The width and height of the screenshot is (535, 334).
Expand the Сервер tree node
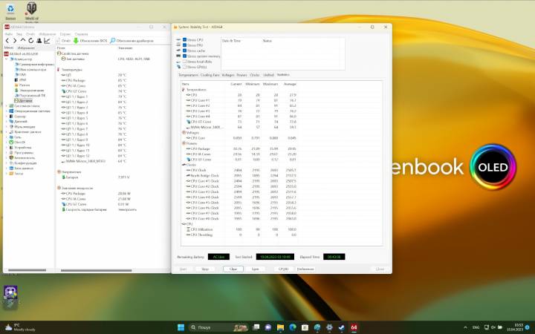tap(6, 117)
